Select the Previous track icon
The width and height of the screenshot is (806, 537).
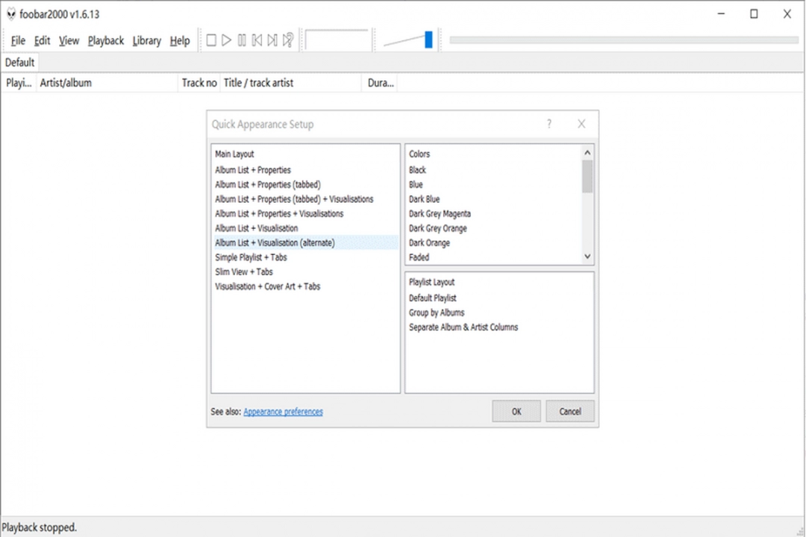click(x=257, y=40)
